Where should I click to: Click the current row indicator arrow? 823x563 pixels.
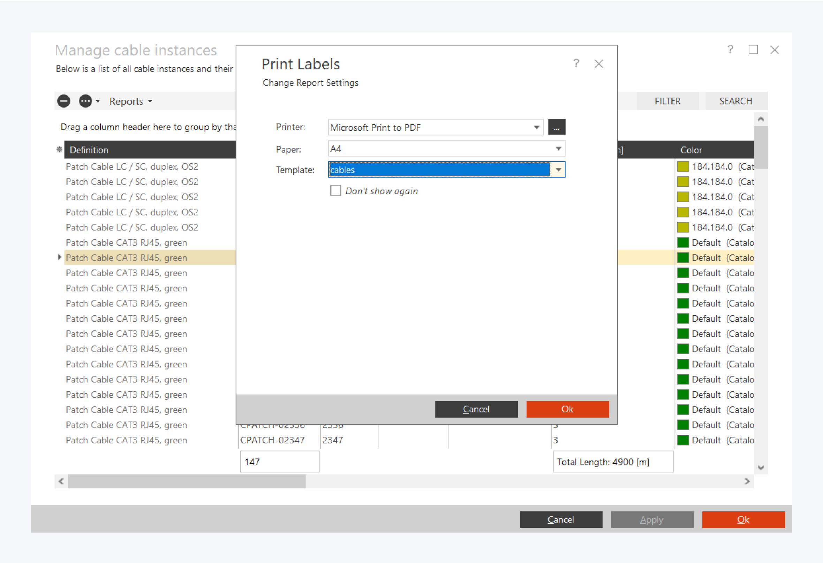click(59, 257)
